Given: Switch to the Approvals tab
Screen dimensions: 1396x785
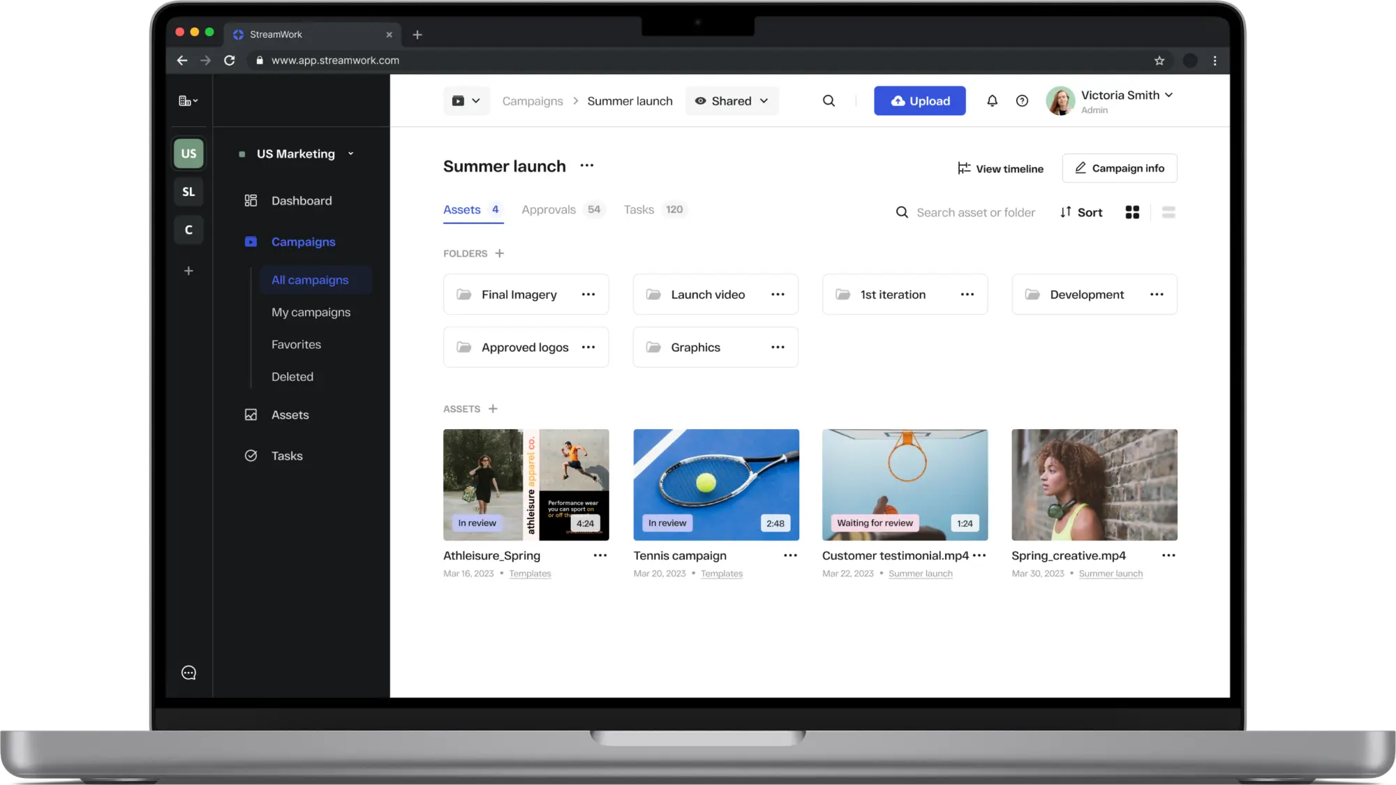Looking at the screenshot, I should (549, 209).
